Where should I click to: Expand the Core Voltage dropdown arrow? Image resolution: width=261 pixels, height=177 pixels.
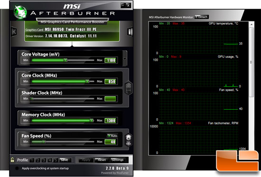point(125,59)
